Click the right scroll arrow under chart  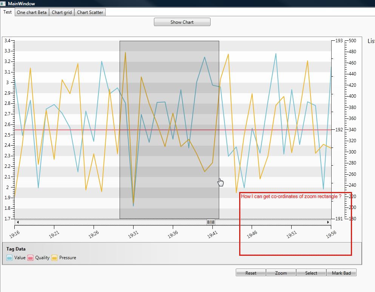[x=328, y=222]
